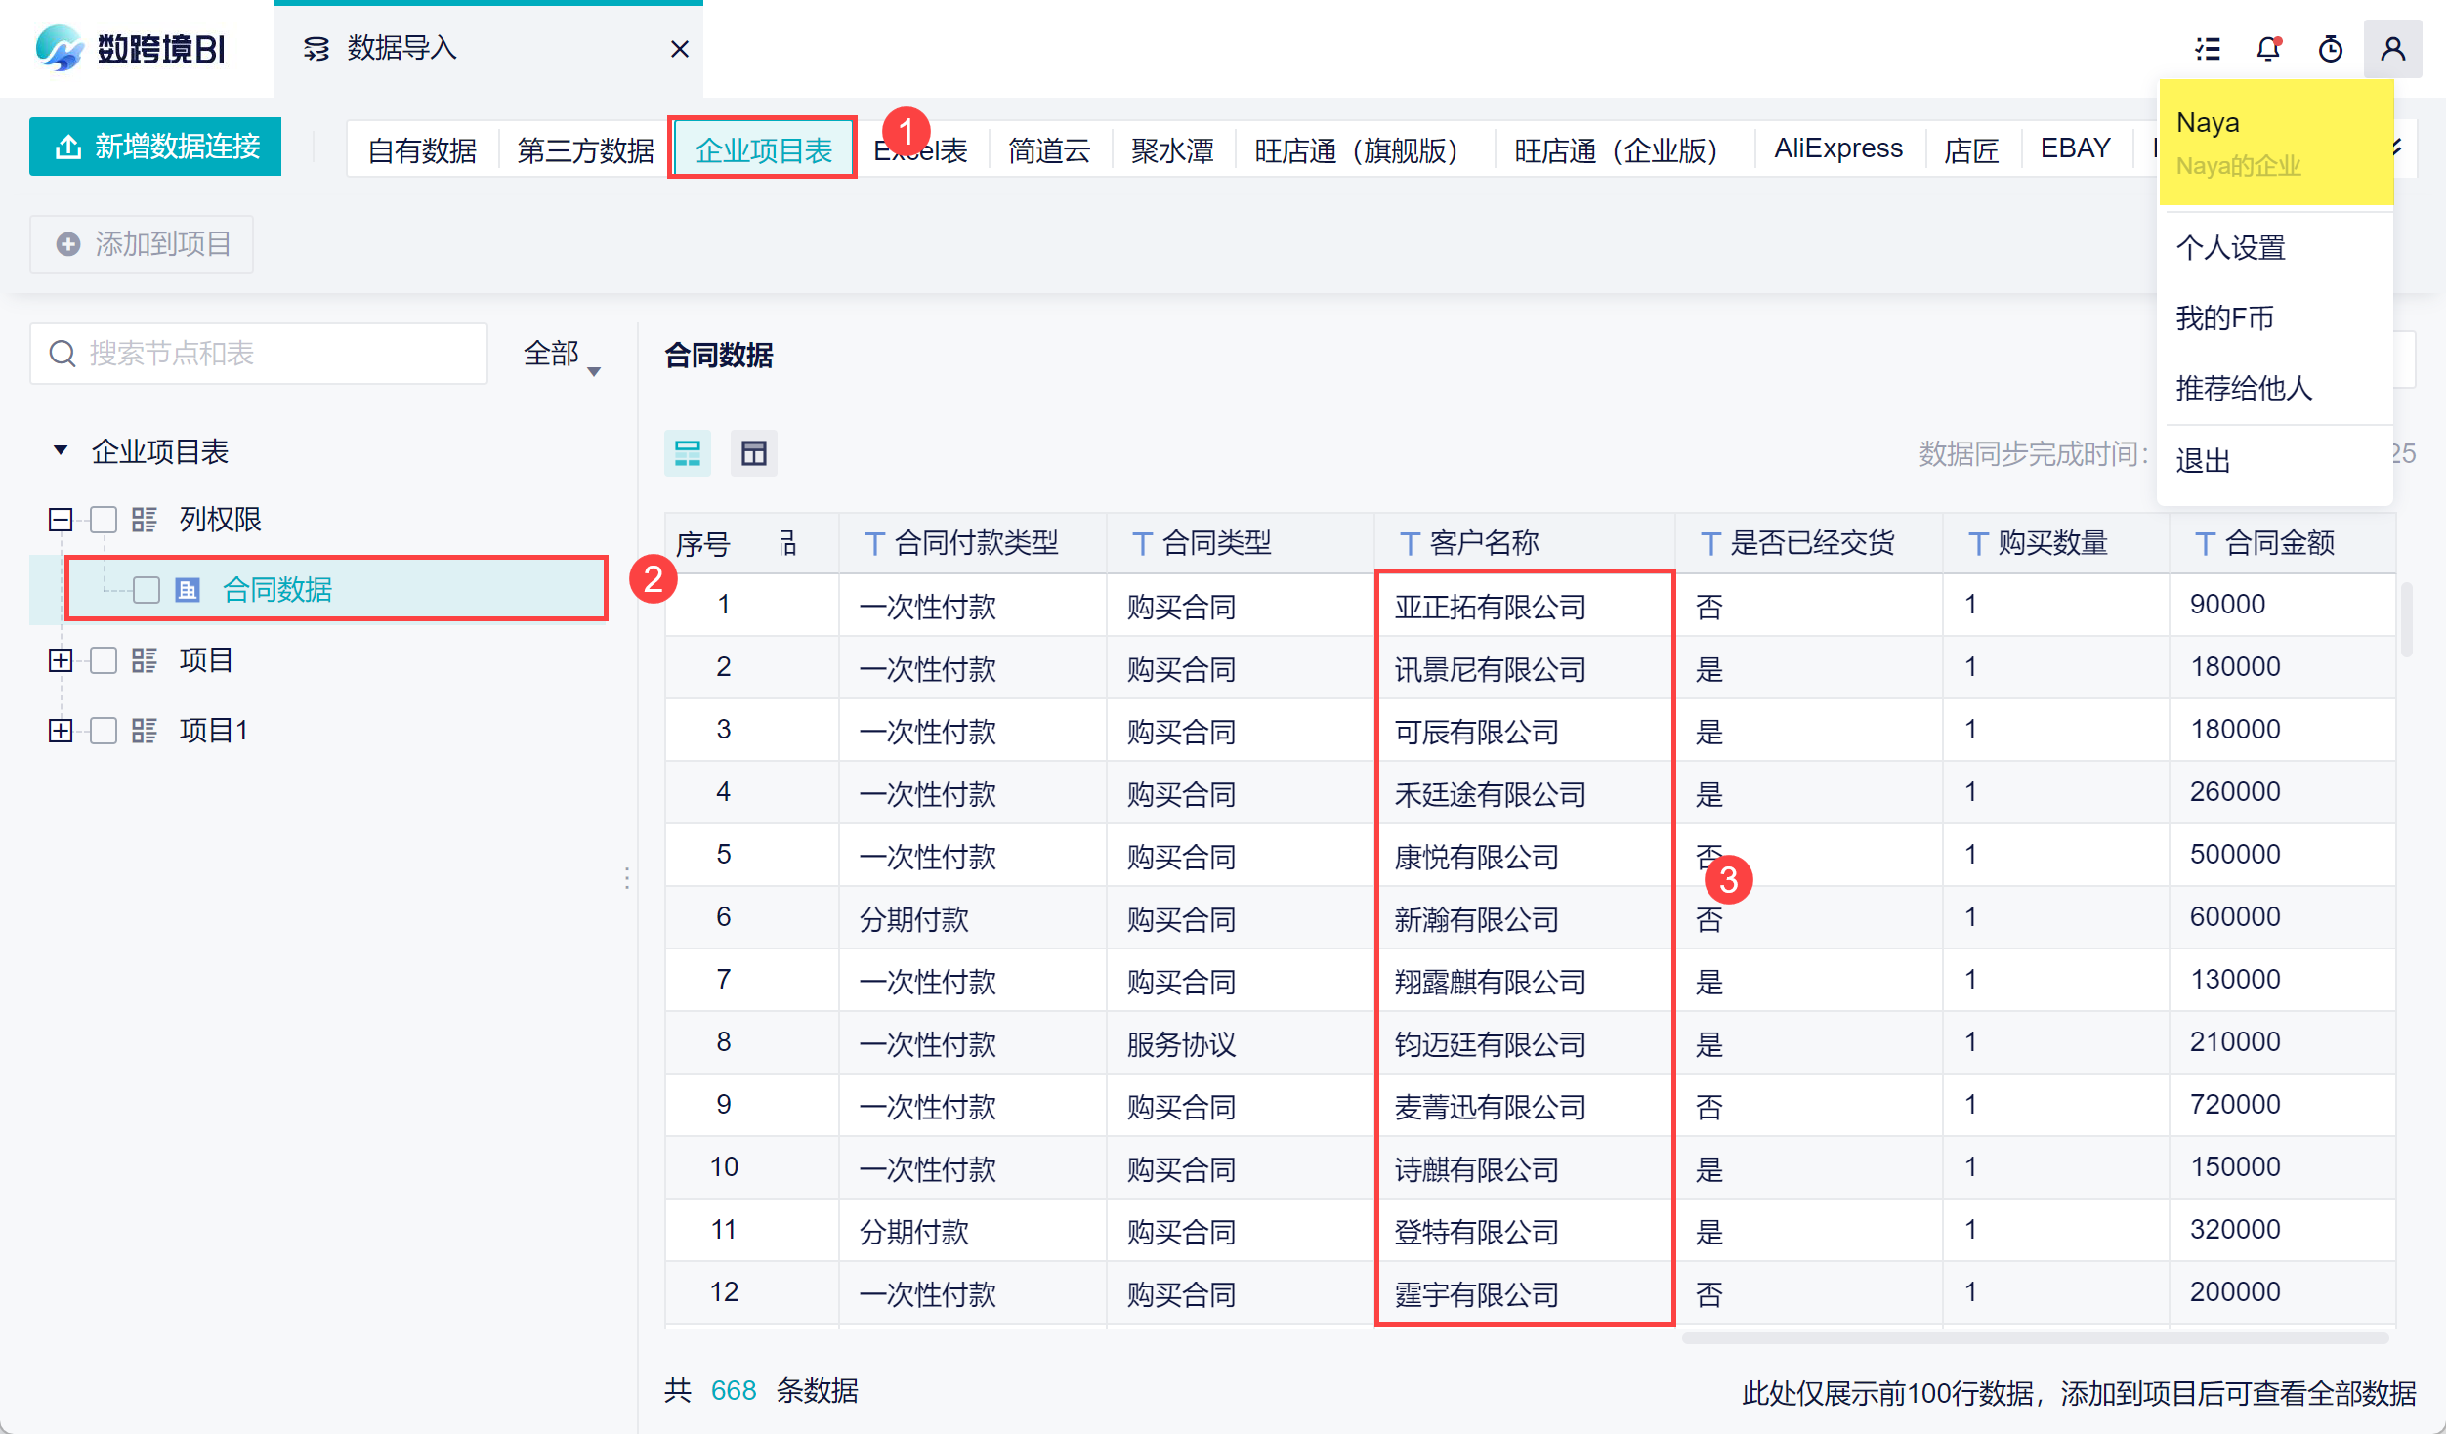This screenshot has width=2446, height=1434.
Task: Click the 项目1 folder icon
Action: coord(145,731)
